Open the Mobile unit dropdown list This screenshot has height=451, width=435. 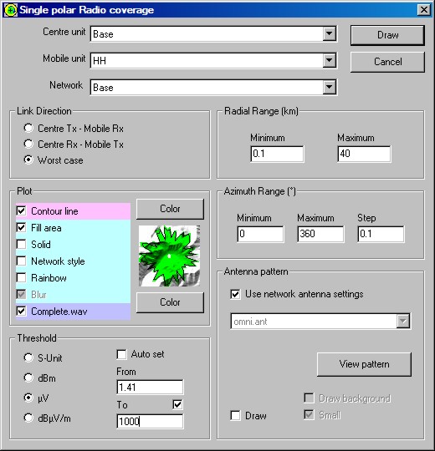tap(329, 60)
